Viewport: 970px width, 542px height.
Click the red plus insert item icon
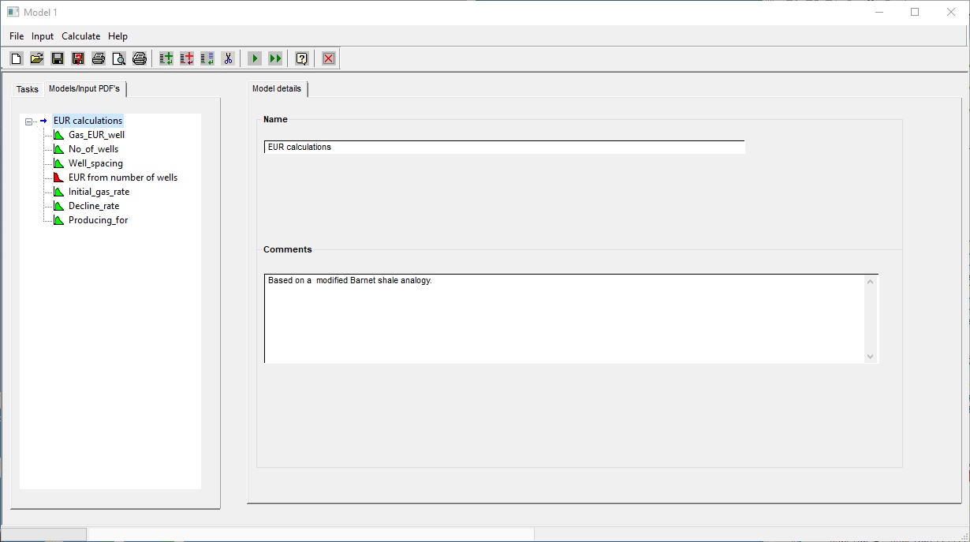pos(187,58)
